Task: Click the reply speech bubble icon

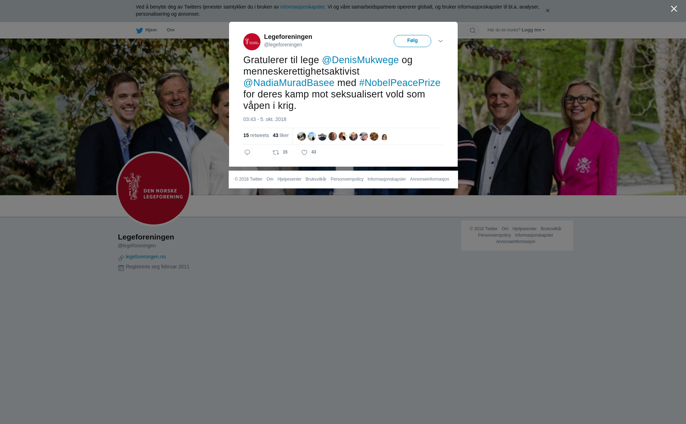Action: point(247,152)
